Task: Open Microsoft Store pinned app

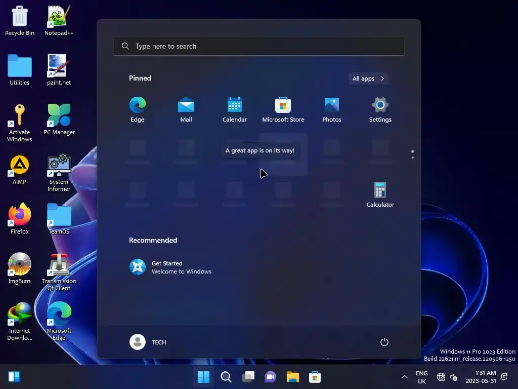Action: [283, 110]
